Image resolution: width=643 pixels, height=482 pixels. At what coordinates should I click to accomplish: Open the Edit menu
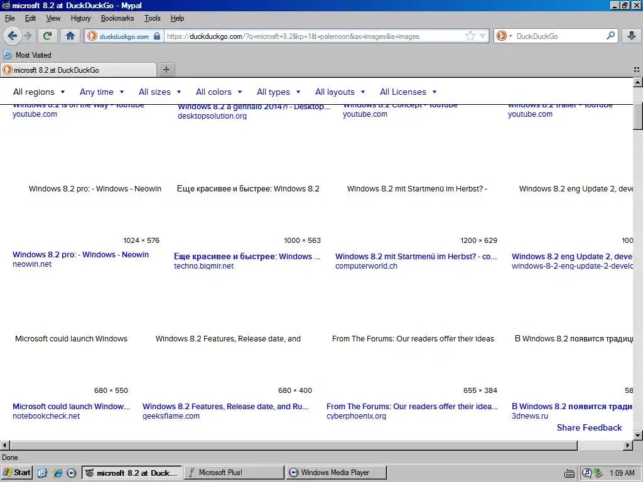[30, 18]
